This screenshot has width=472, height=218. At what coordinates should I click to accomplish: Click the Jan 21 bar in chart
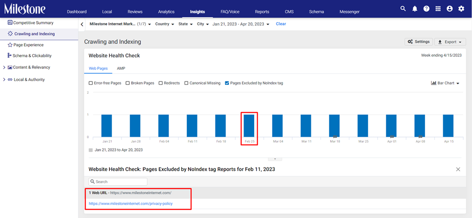[x=107, y=126]
